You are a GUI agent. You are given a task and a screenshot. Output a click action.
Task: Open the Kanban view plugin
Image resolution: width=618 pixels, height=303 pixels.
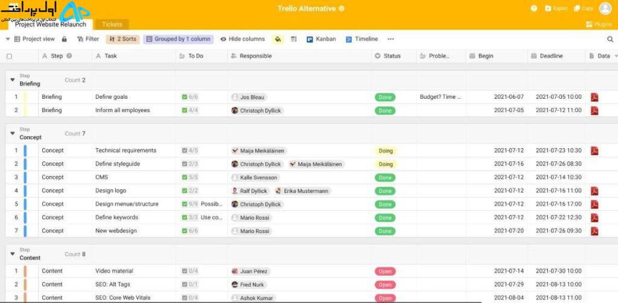point(321,39)
